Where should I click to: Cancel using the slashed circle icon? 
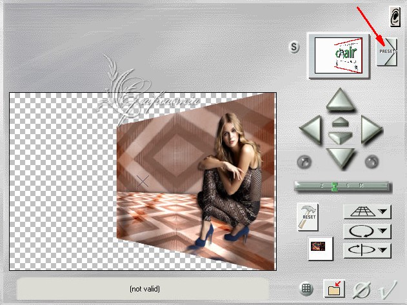(361, 290)
